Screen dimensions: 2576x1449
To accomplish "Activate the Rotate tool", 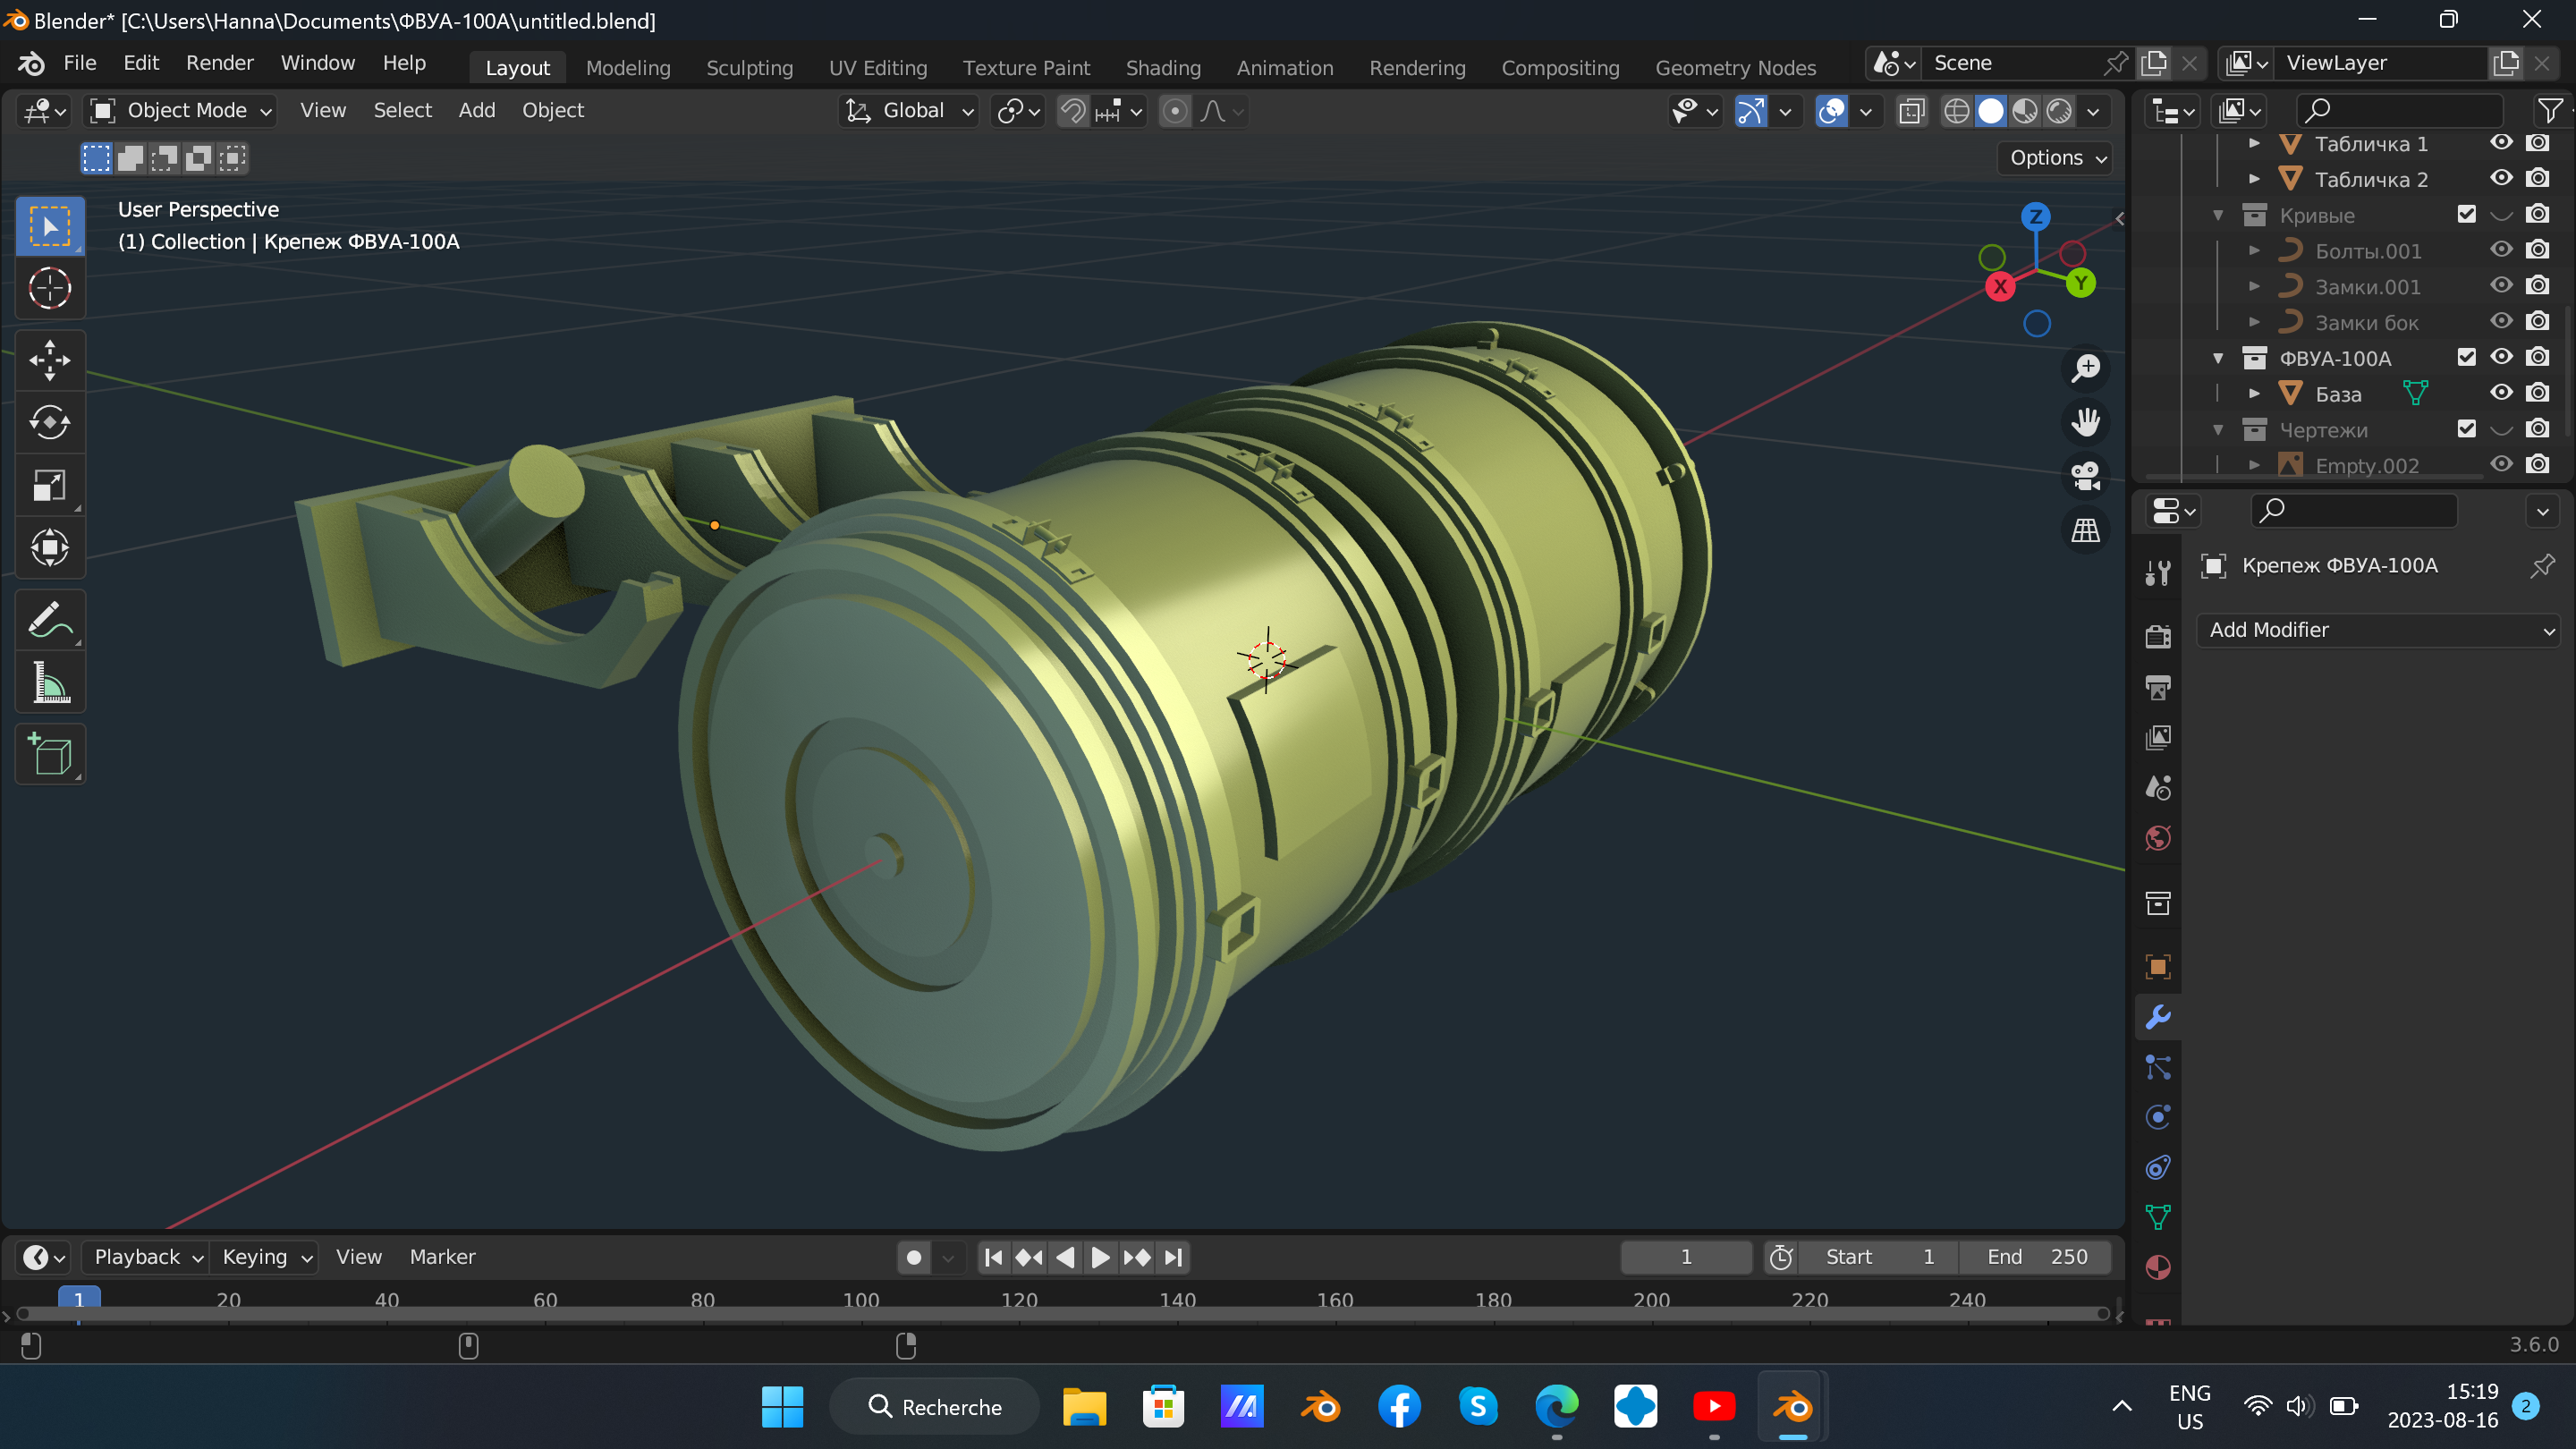I will [49, 423].
